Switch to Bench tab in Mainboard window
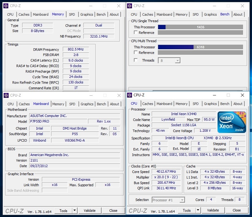The image size is (252, 217). pyautogui.click(x=101, y=104)
